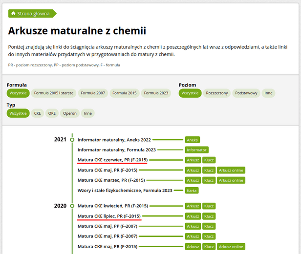Filter type by Inne
The image size is (301, 254).
(88, 113)
